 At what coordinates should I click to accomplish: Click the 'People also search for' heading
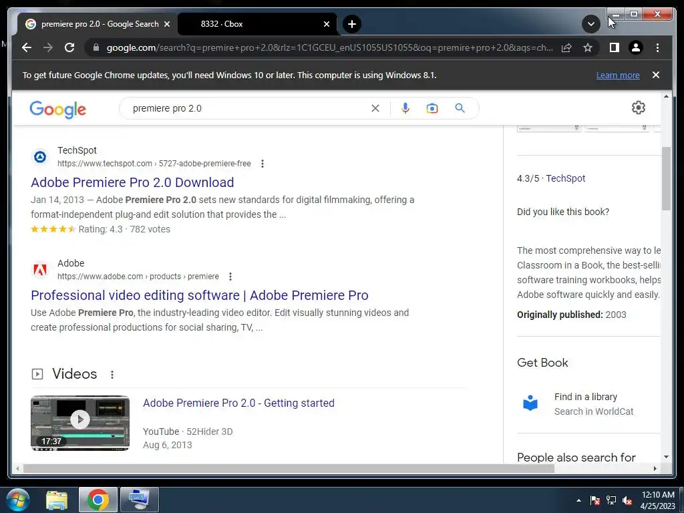576,457
